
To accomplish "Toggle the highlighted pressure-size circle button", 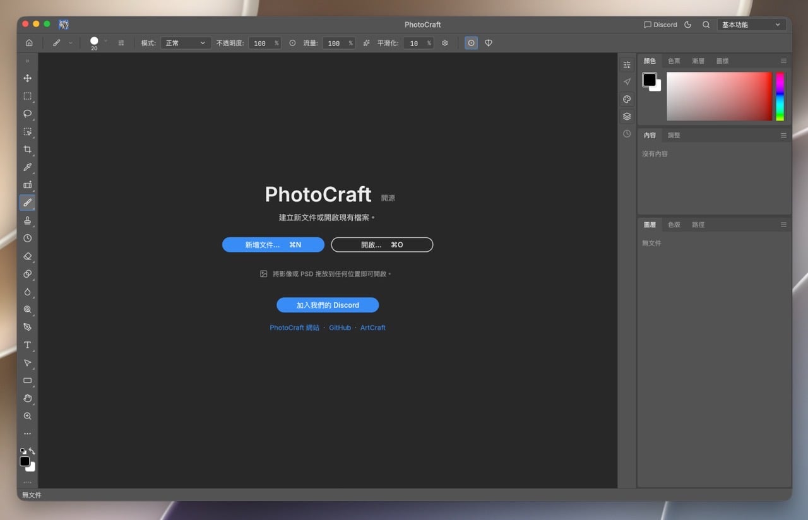I will click(x=471, y=43).
